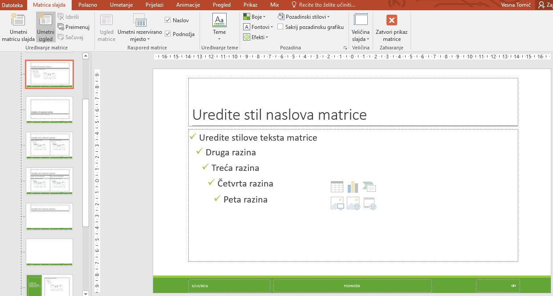Select the second layout thumbnail in the panel
This screenshot has width=553, height=296.
[x=49, y=110]
